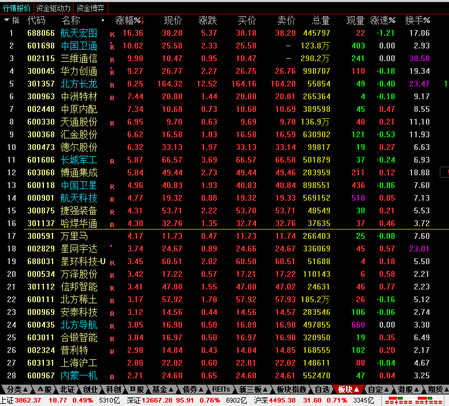This screenshot has width=449, height=406.
Task: Switch to the 资金博弈 tab
Action: pos(91,8)
